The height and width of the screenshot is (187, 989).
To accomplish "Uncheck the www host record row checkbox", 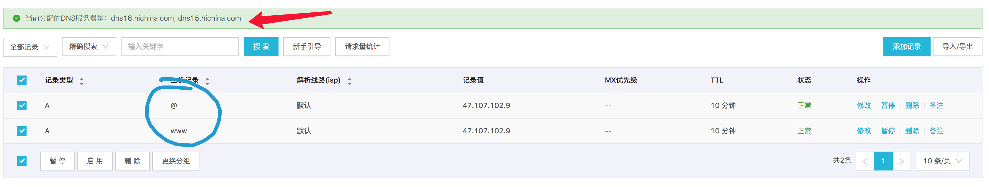I will coord(22,131).
